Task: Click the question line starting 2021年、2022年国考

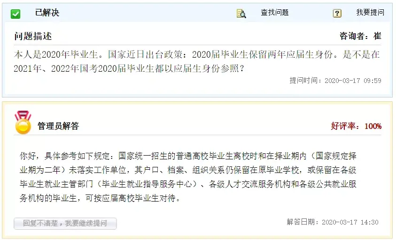Action: (x=129, y=68)
